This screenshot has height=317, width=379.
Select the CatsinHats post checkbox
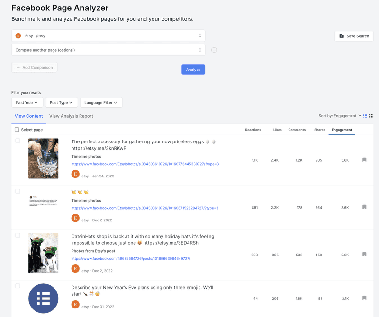(18, 235)
